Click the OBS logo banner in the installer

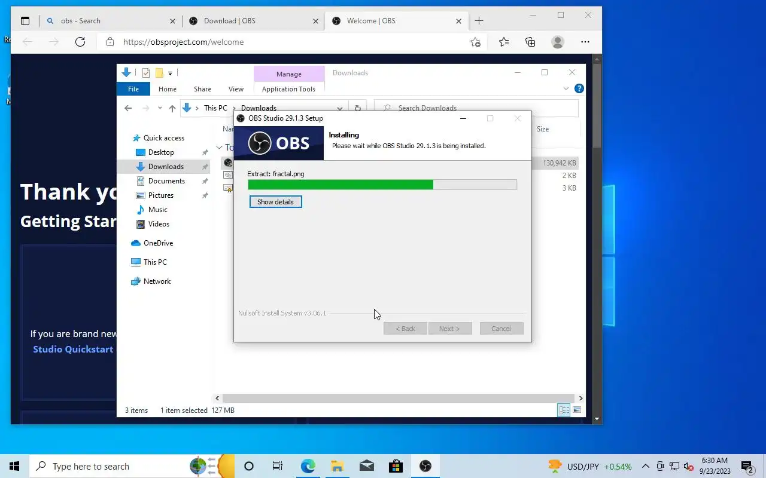[x=279, y=143]
